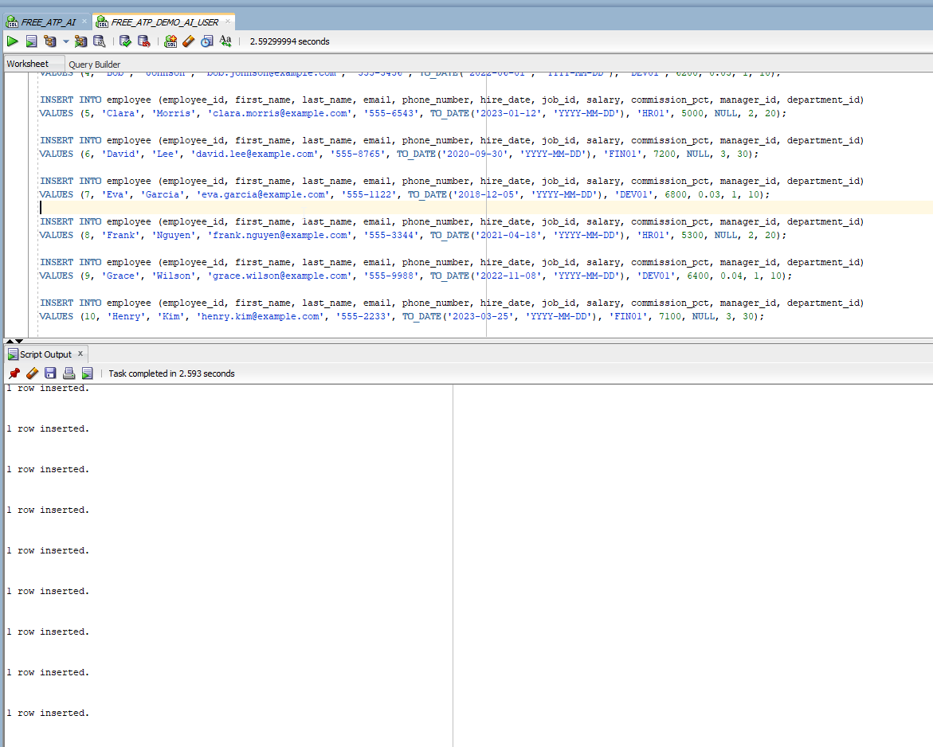Open an Unshared SQL Worksheet icon

pos(171,41)
